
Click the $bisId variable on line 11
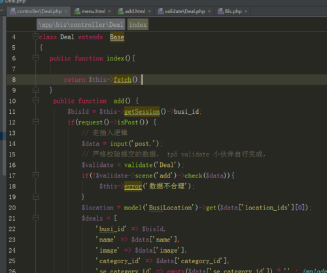pyautogui.click(x=78, y=111)
